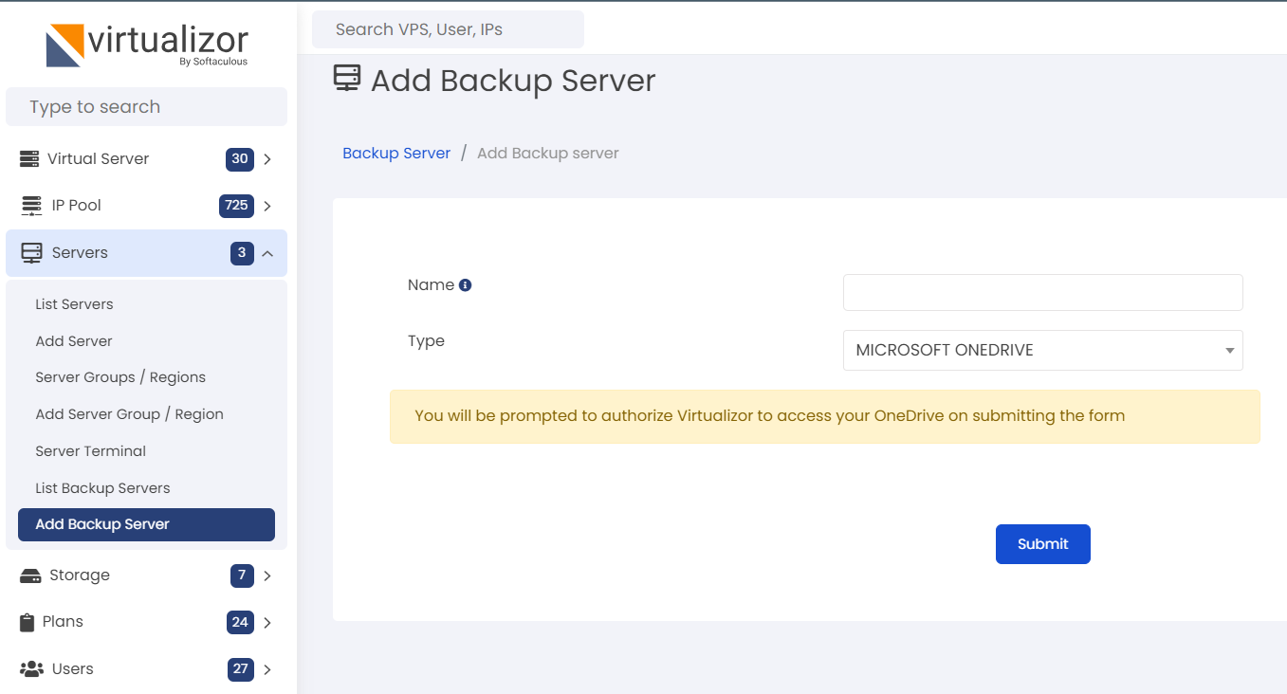Screen dimensions: 1287x694
Task: Click the Virtualizor logo
Action: click(147, 45)
